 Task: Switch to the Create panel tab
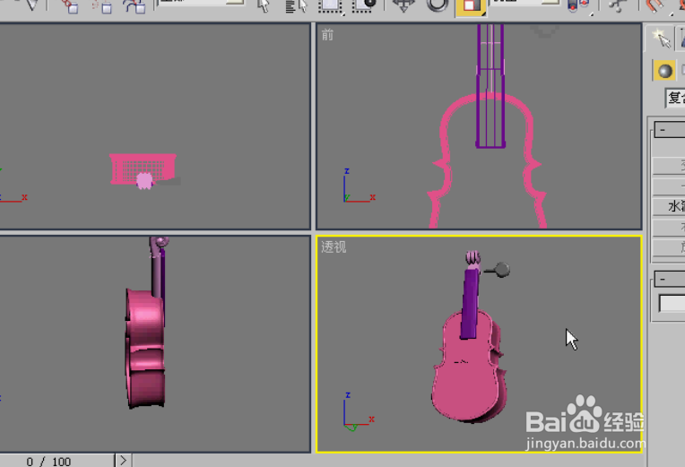pyautogui.click(x=660, y=39)
